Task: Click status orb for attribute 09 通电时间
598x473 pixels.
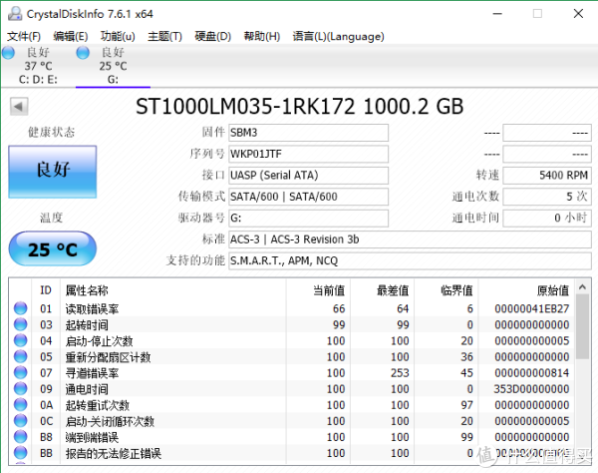Action: [21, 388]
